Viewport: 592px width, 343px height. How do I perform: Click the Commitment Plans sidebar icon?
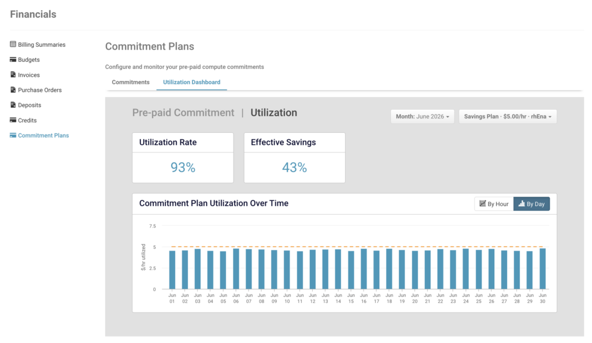13,135
